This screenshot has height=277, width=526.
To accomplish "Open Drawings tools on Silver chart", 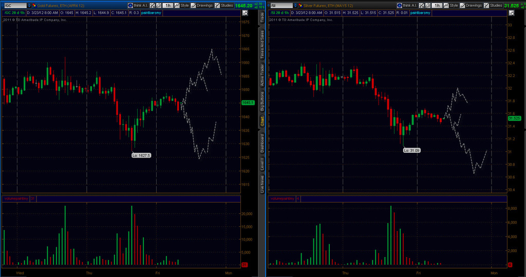I will click(x=472, y=5).
